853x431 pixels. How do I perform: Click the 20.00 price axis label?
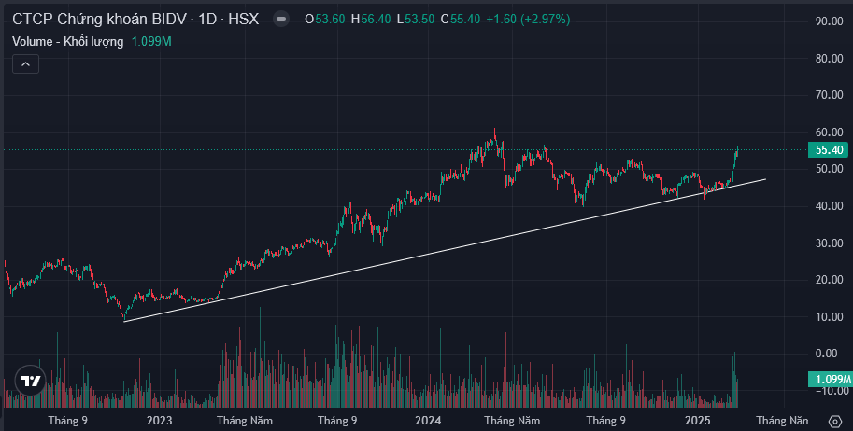(829, 279)
